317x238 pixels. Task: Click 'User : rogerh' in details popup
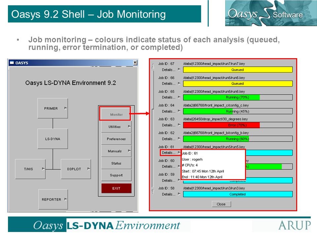pos(192,159)
